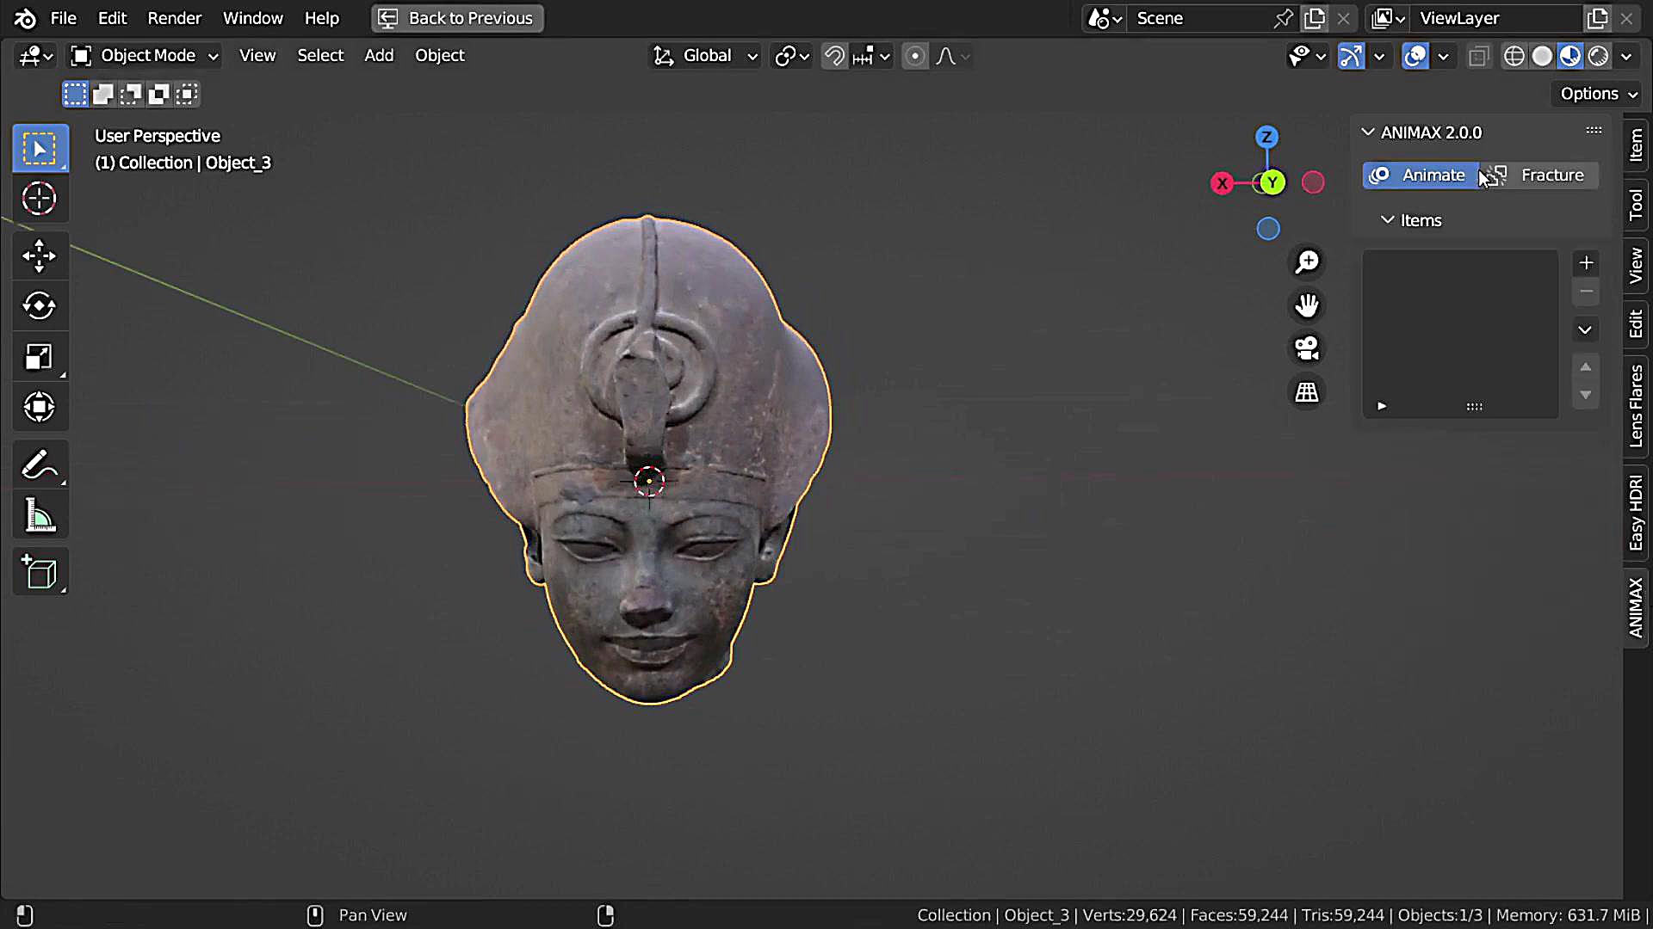Toggle show gizmos
Viewport: 1653px width, 929px height.
pos(1352,56)
